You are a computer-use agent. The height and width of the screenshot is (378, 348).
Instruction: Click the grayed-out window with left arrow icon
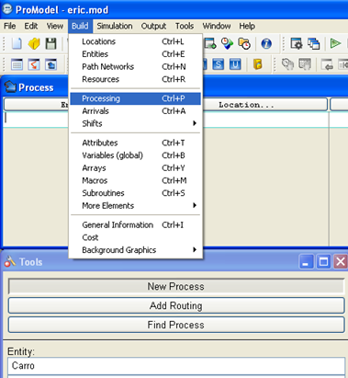point(327,64)
